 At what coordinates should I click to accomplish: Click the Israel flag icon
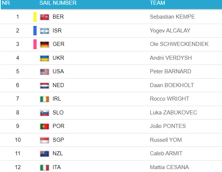44,31
